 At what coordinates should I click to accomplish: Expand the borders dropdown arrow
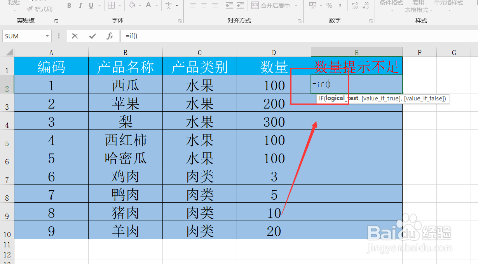[x=120, y=5]
